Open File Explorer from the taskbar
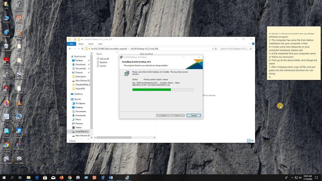The width and height of the screenshot is (322, 181). point(29,178)
